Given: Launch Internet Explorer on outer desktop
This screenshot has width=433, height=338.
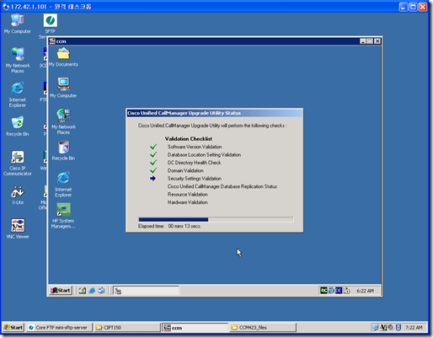Looking at the screenshot, I should tap(18, 94).
